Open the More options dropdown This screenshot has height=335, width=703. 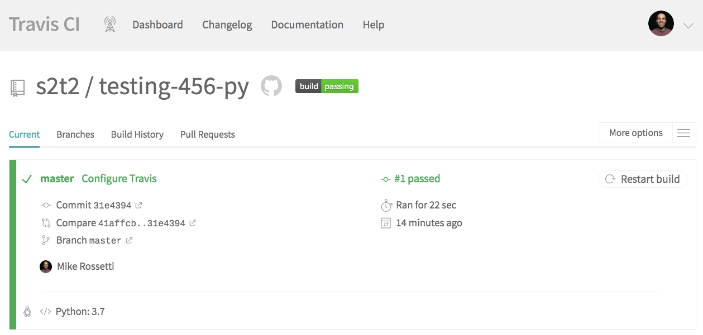click(x=635, y=133)
